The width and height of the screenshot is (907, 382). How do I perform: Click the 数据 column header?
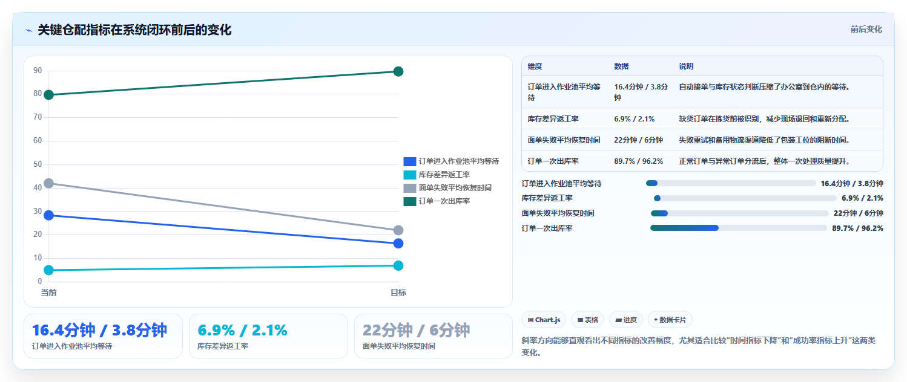(x=621, y=66)
